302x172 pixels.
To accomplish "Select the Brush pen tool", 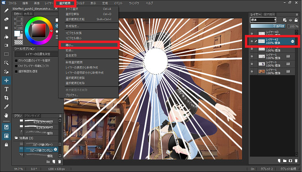I will point(6,10).
